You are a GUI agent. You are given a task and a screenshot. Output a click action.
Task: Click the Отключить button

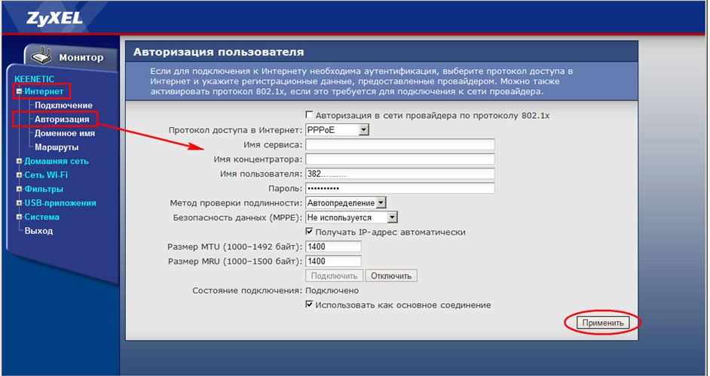pyautogui.click(x=391, y=276)
